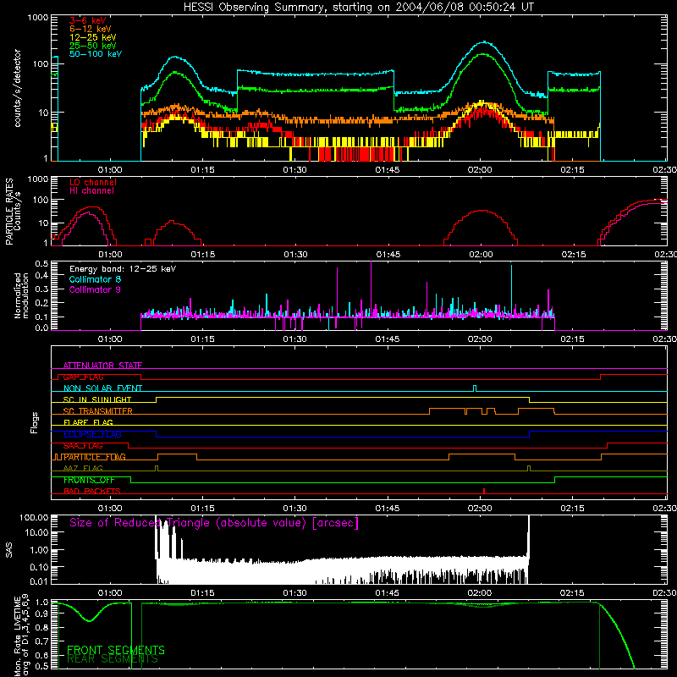677x677 pixels.
Task: Click the 01:45 tick label under the modulation panel
Action: click(388, 339)
